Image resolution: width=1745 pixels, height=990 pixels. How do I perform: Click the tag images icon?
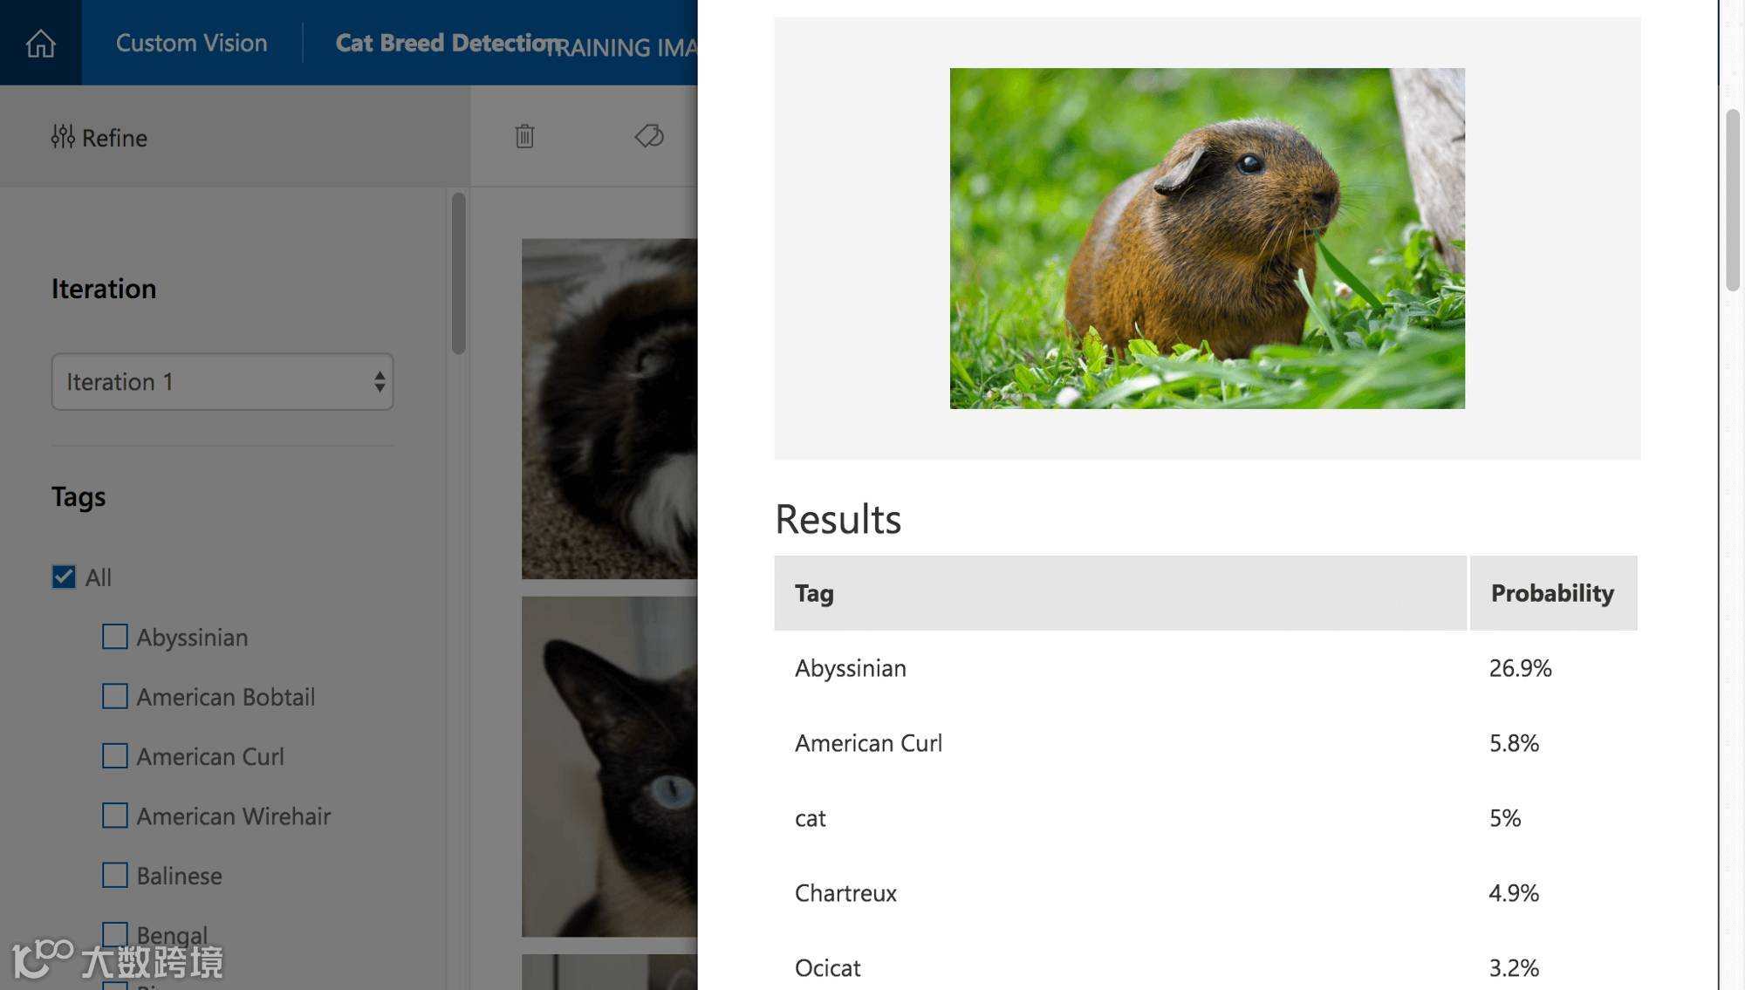(x=649, y=136)
